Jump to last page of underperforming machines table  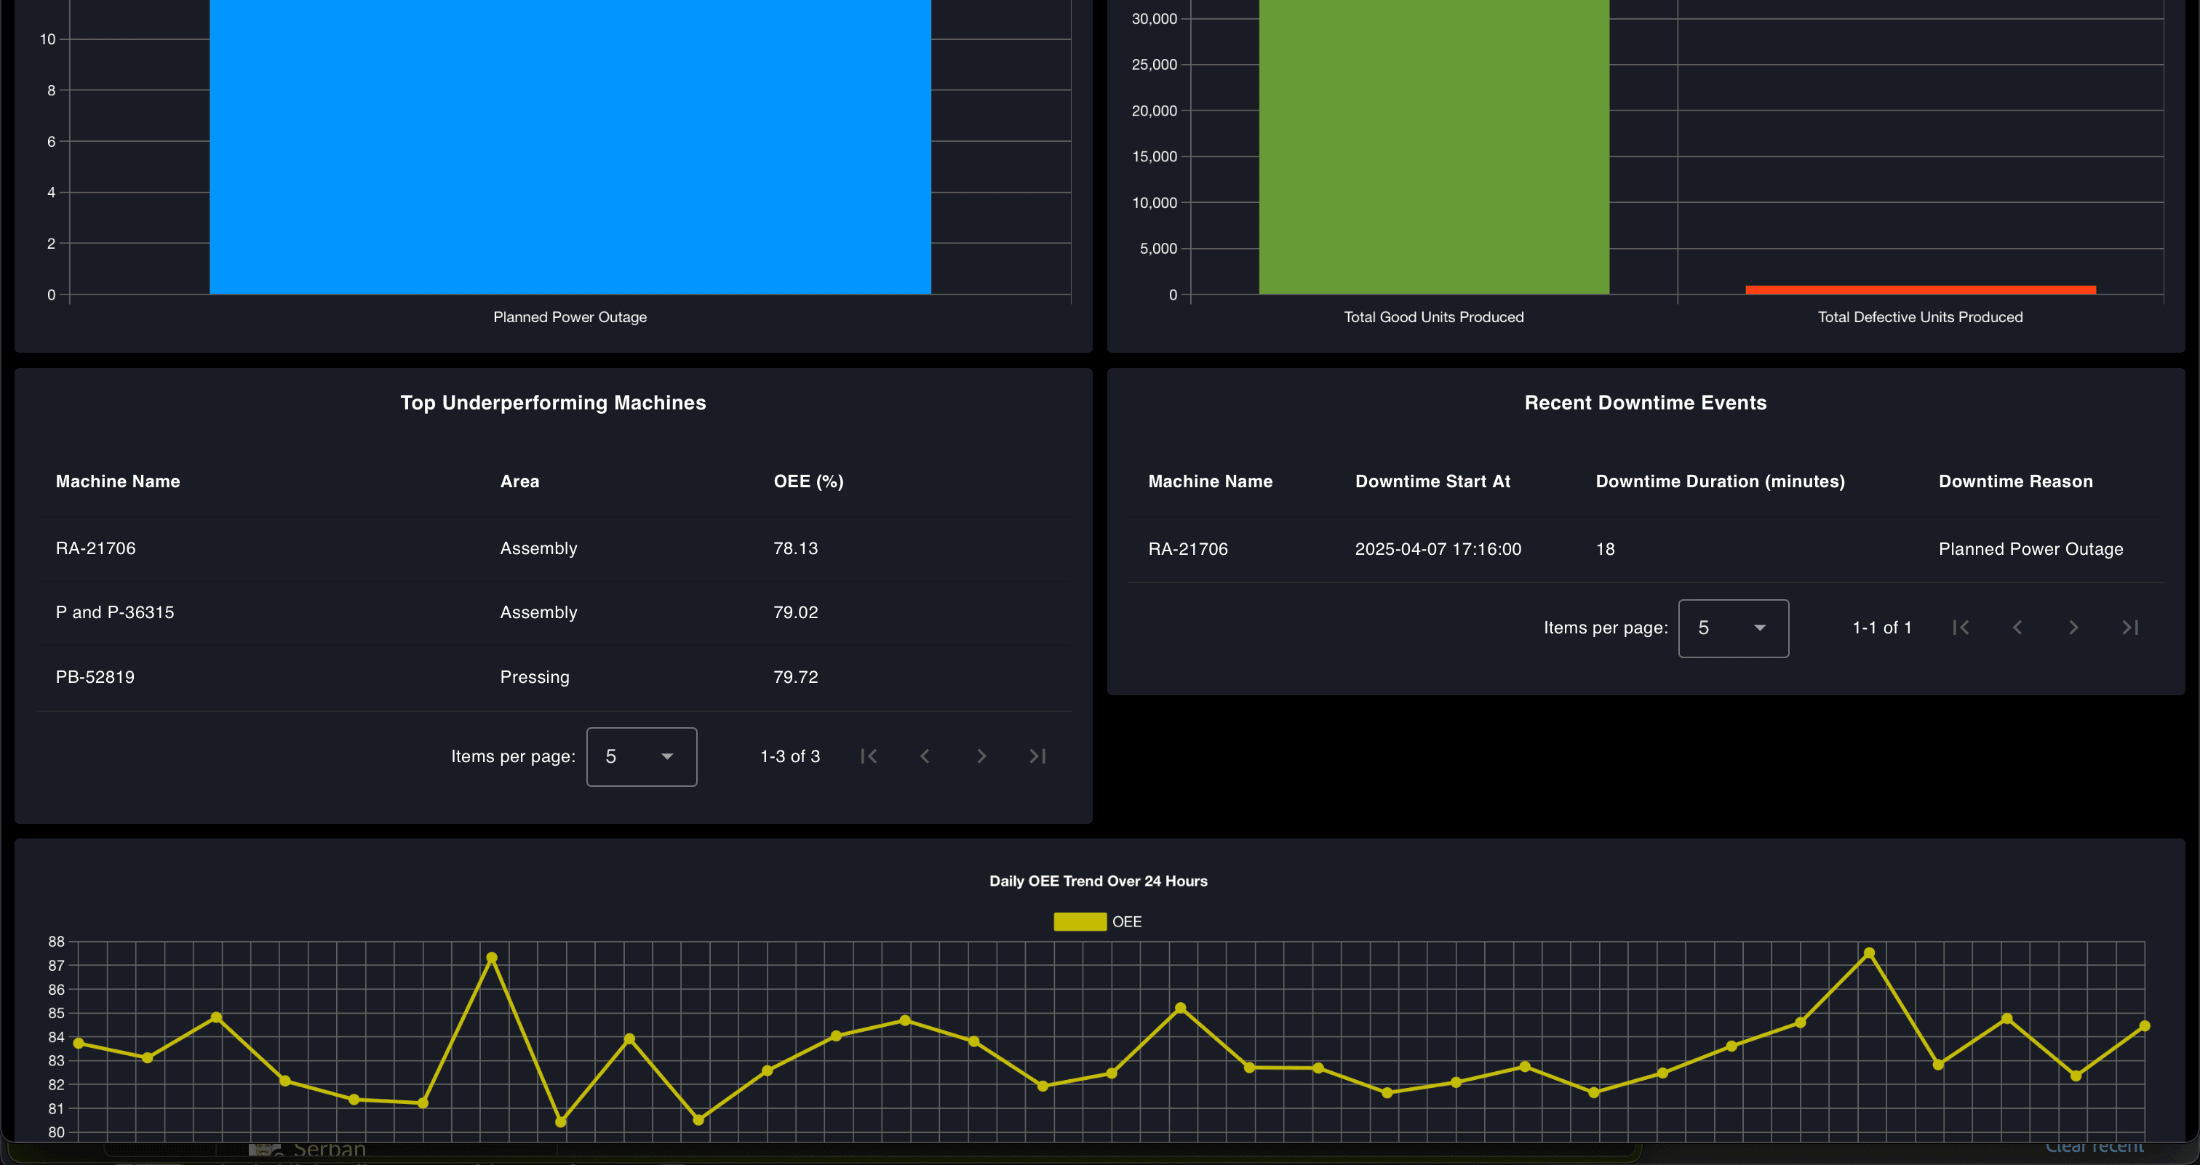coord(1037,756)
